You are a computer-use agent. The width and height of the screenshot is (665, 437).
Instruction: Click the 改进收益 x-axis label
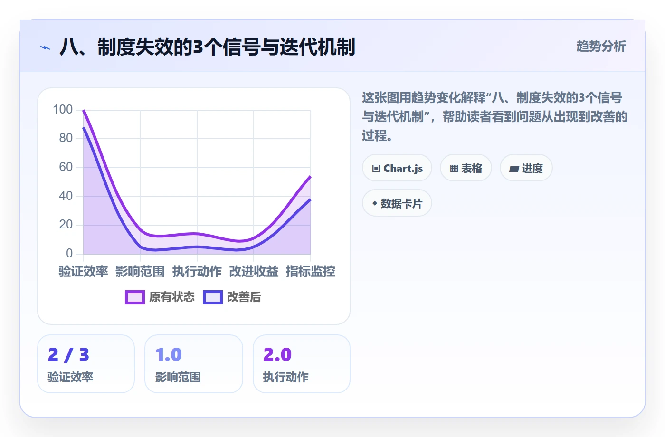point(254,272)
